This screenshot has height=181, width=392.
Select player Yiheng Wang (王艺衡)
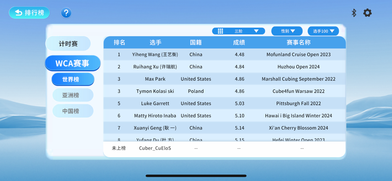coord(155,54)
